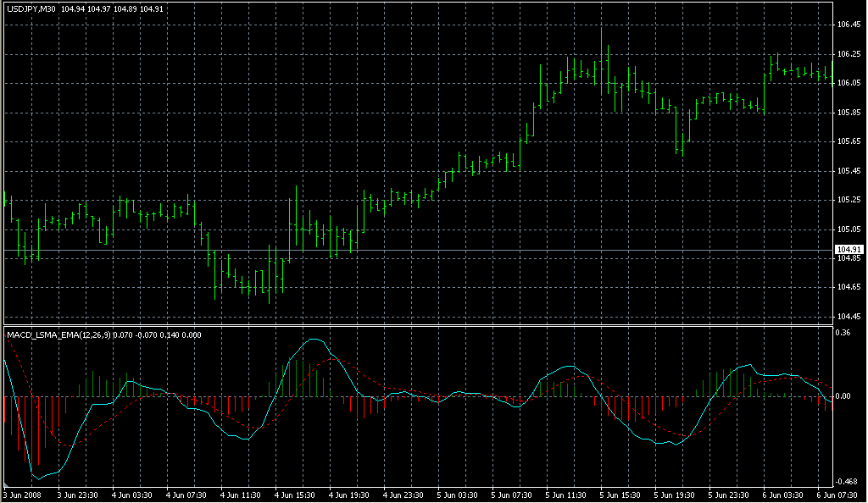Click the 106.45 price axis label
This screenshot has width=868, height=503.
tap(848, 25)
